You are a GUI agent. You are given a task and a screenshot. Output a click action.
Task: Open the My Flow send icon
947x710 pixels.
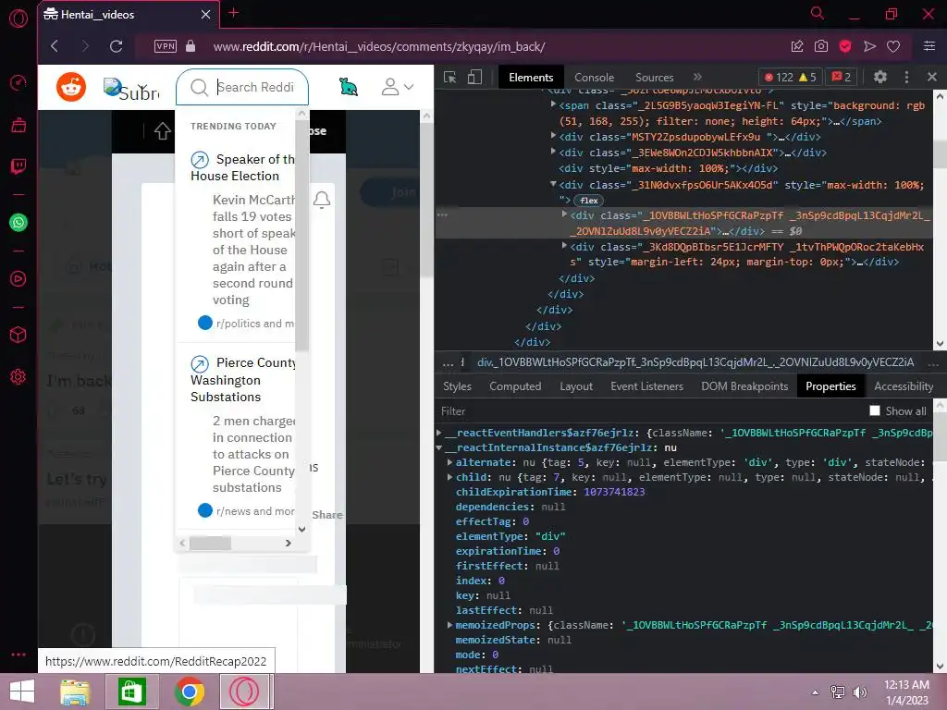[x=869, y=46]
